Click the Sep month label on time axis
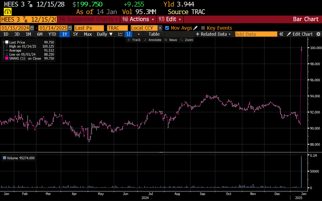This screenshot has height=201, width=322. (x=203, y=194)
